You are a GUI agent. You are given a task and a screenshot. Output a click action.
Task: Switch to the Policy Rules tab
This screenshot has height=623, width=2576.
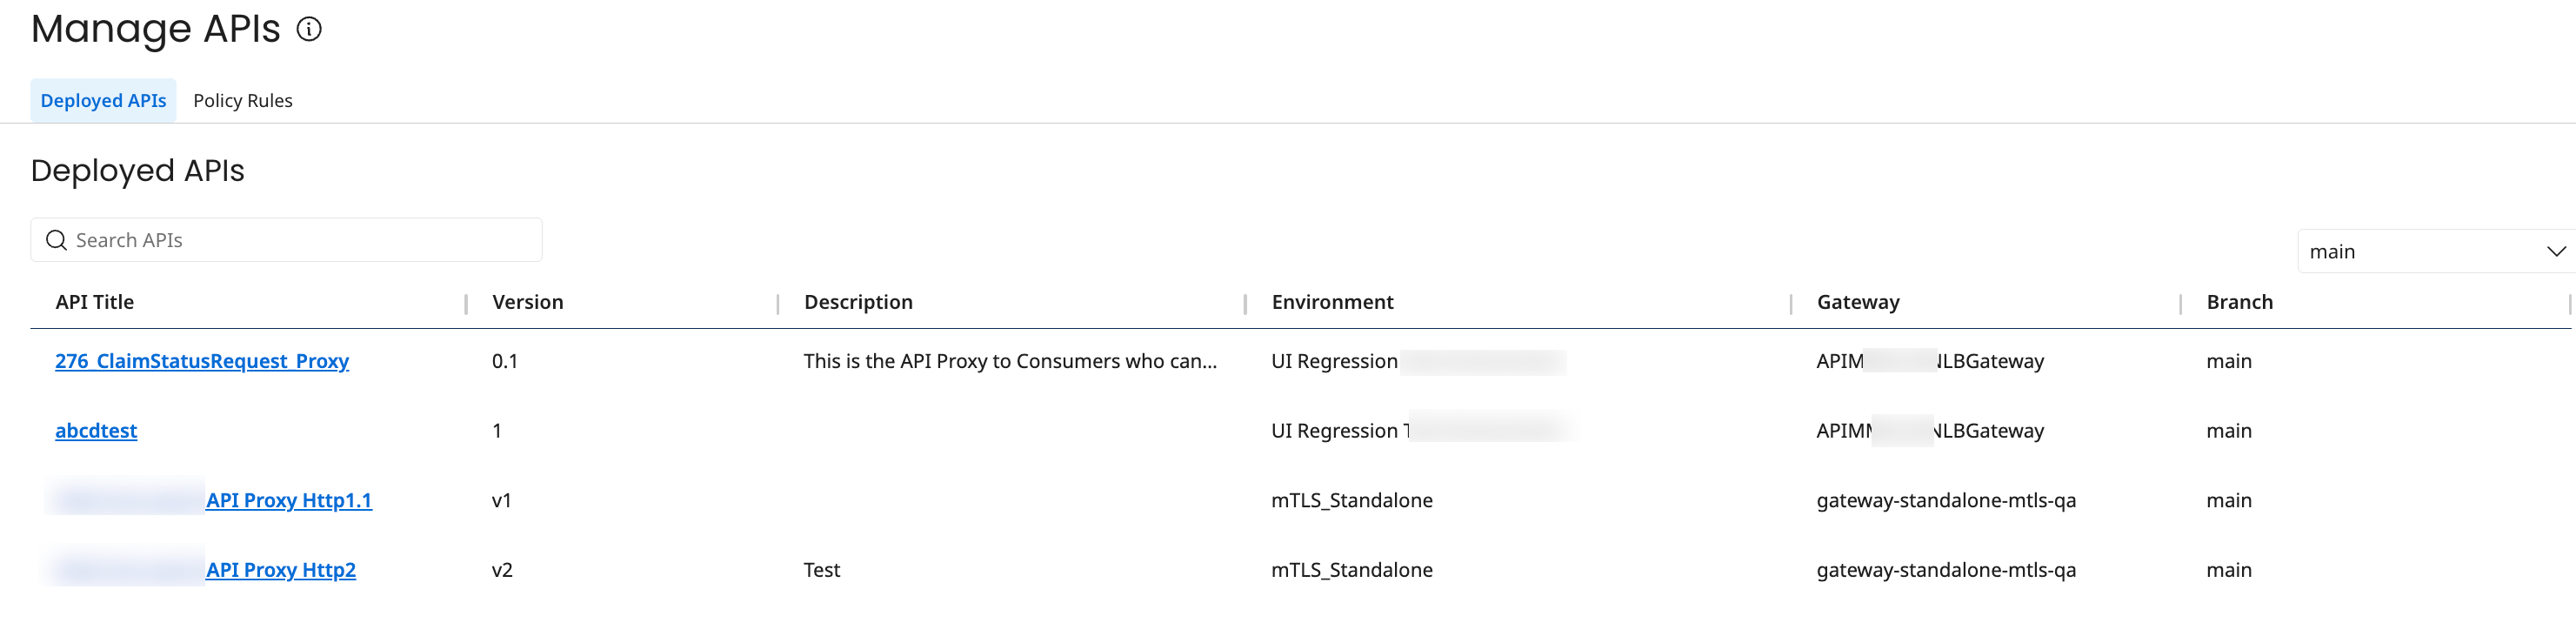243,100
